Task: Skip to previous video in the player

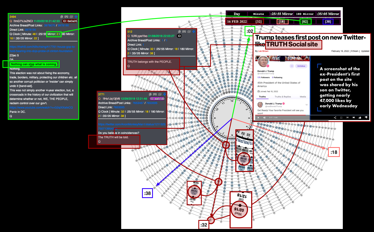Action: tap(347, 118)
